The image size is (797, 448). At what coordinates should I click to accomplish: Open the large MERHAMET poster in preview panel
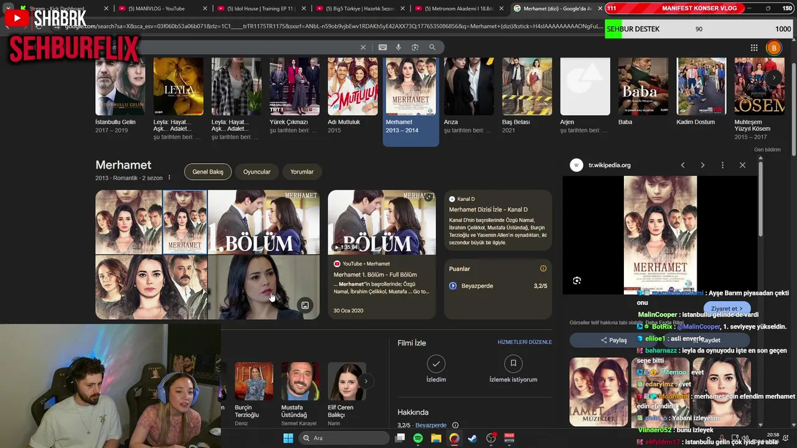pos(660,235)
